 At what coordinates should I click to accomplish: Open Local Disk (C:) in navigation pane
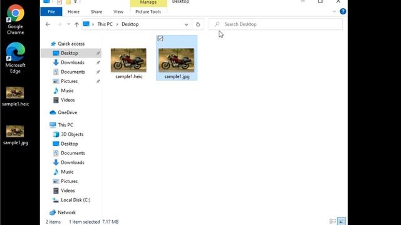click(x=75, y=200)
